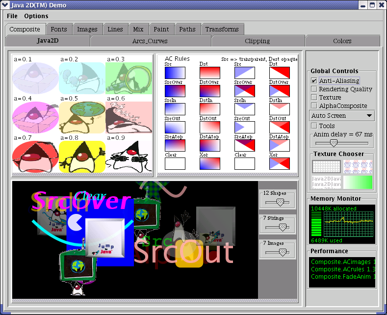Image resolution: width=387 pixels, height=315 pixels.
Task: Click the a=0.5 Duke image
Action: click(82, 117)
